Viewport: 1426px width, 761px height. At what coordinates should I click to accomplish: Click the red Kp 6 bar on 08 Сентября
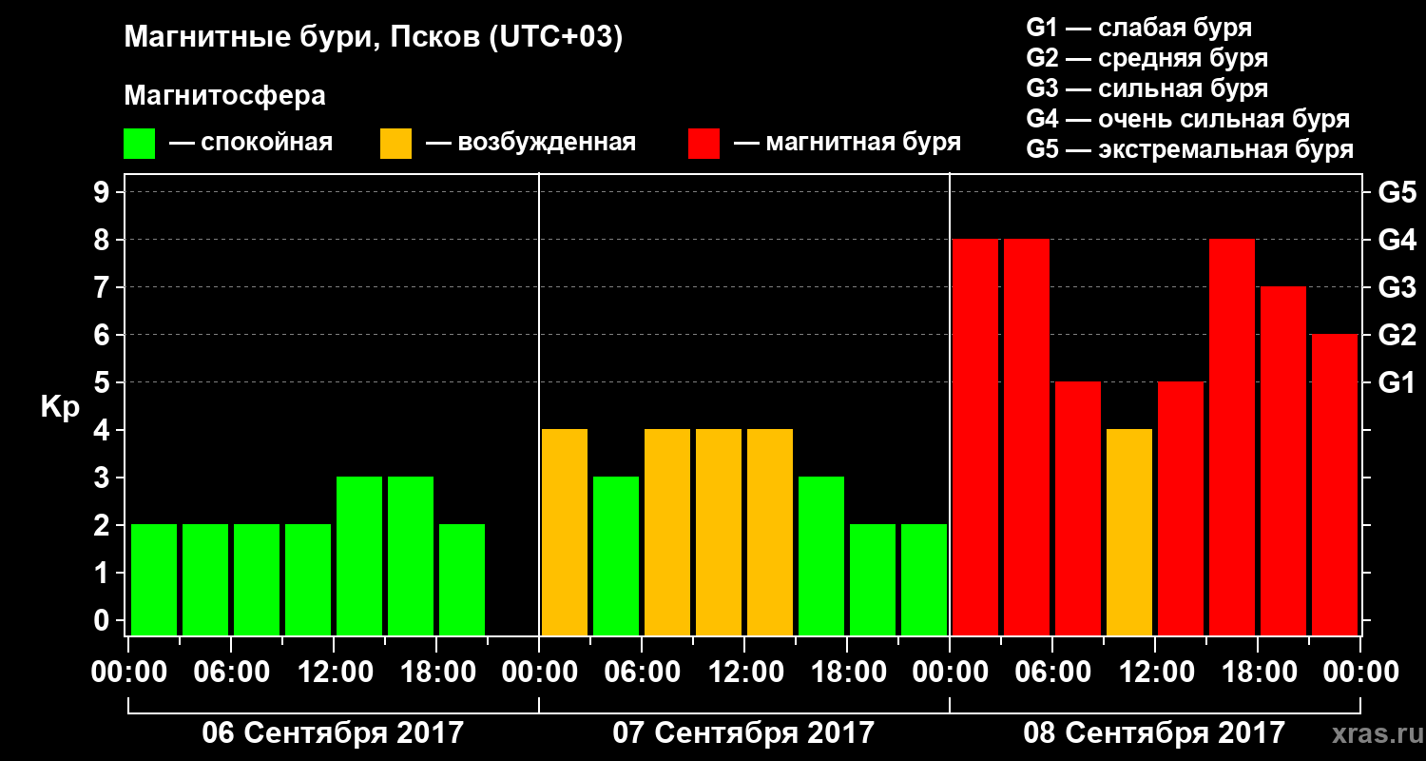1335,484
